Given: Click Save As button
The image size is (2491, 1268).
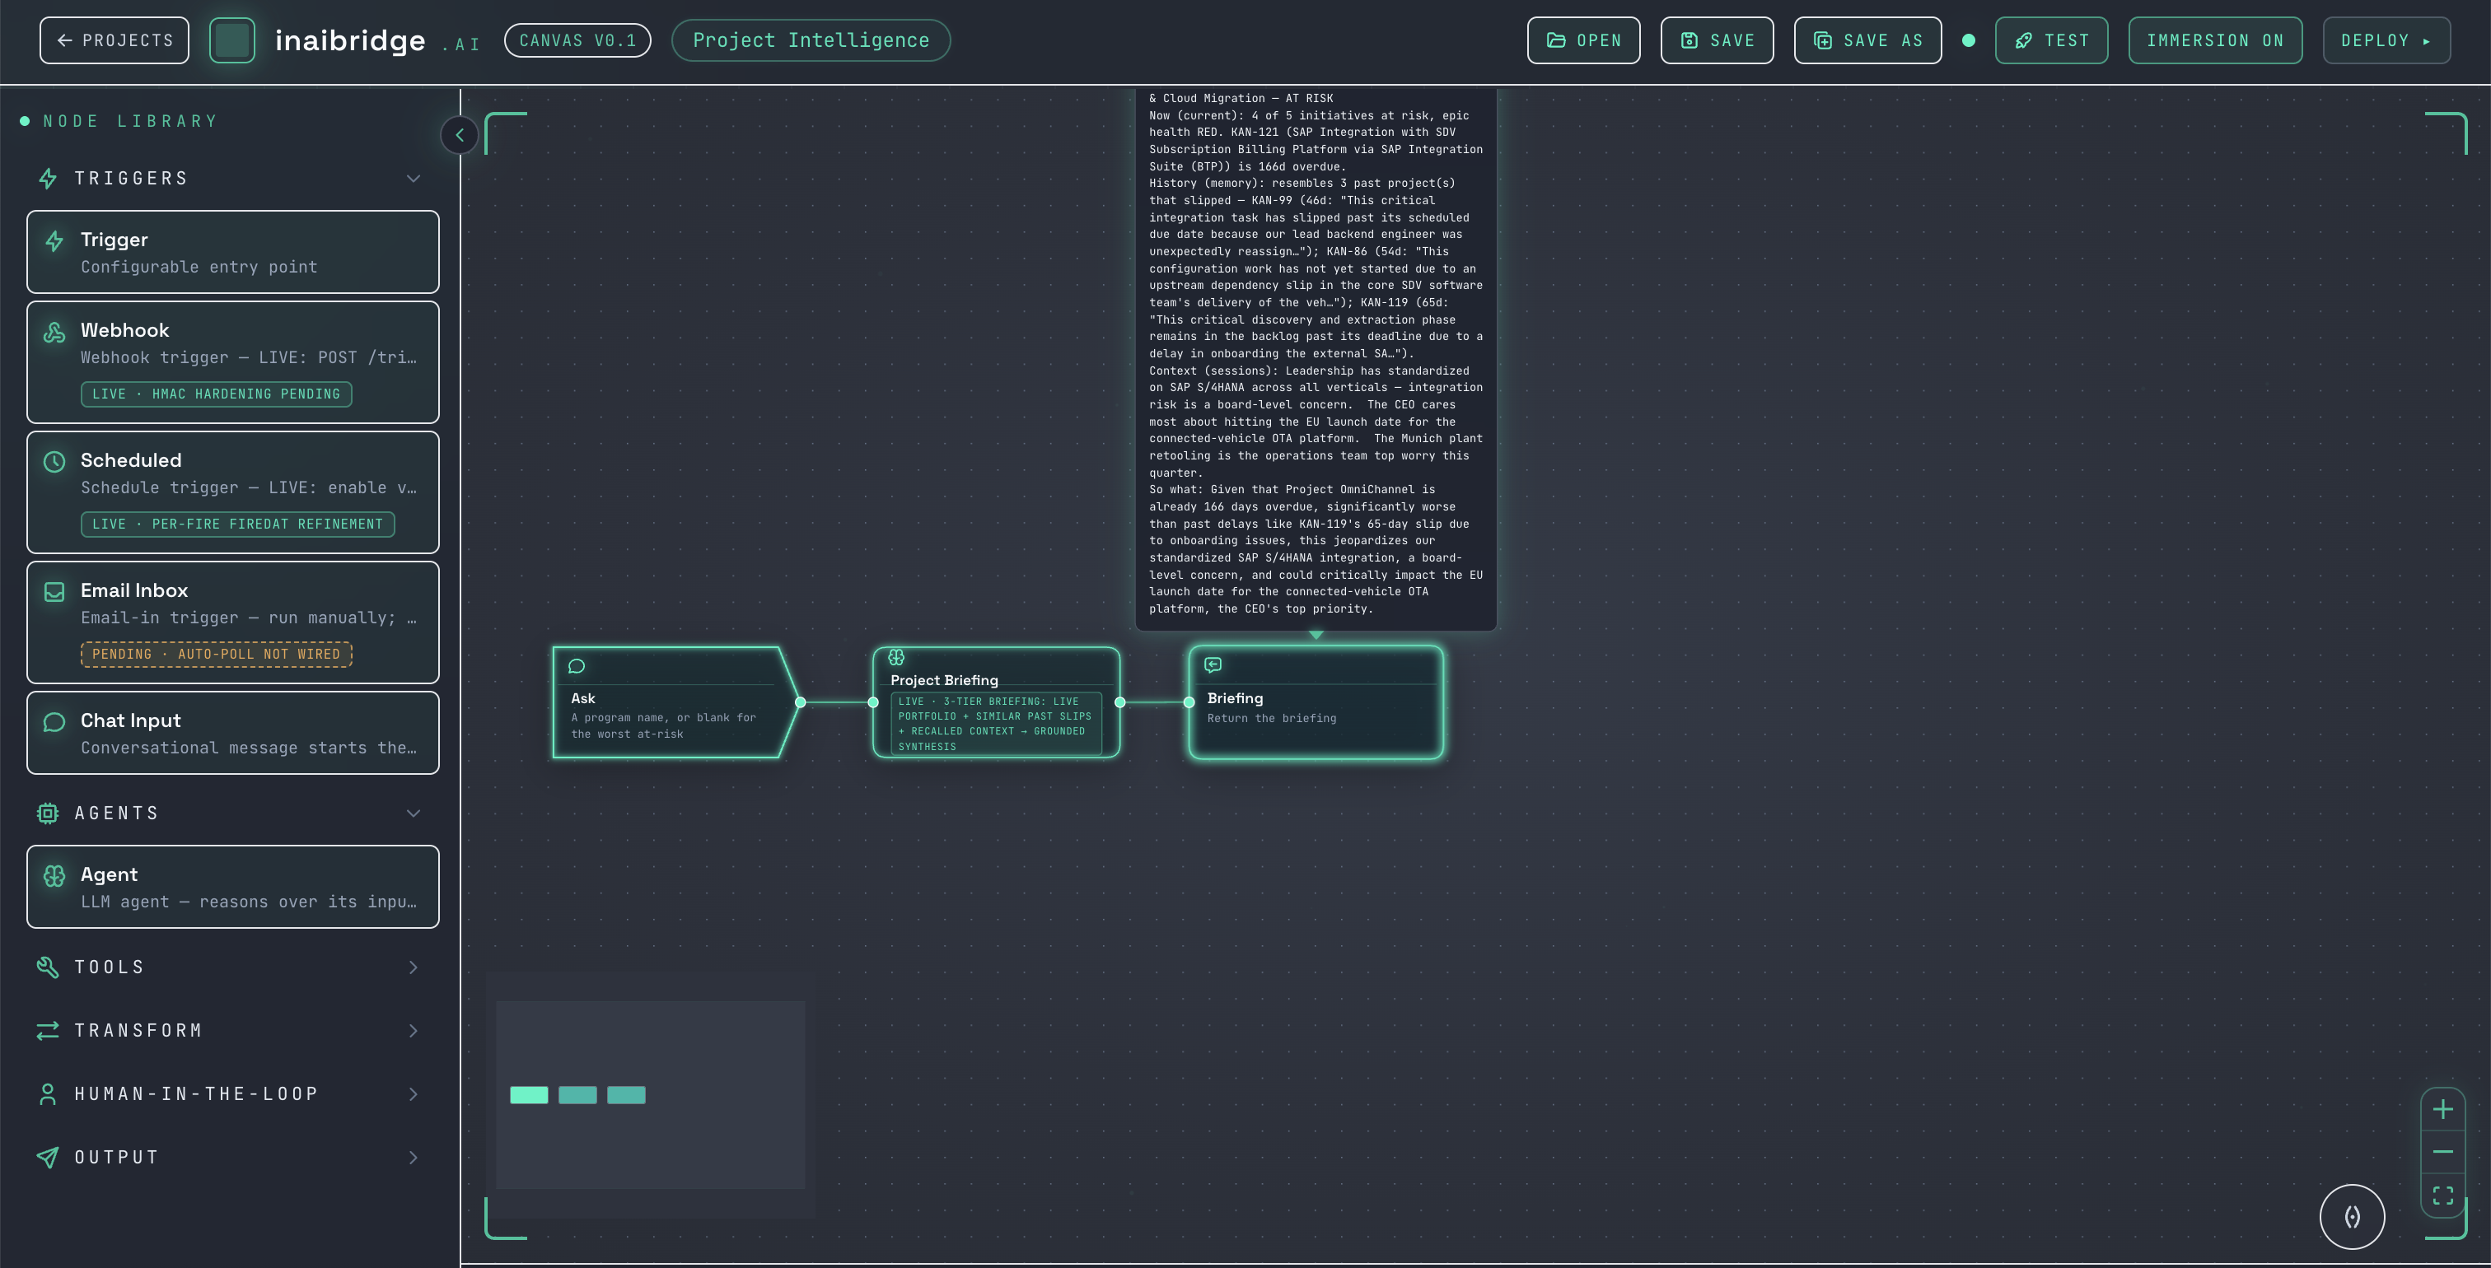Looking at the screenshot, I should point(1867,40).
